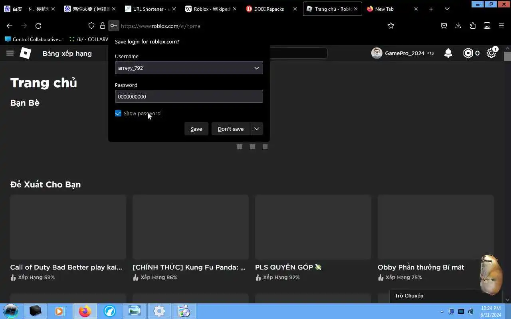This screenshot has height=319, width=511.
Task: Click the Firefox taskbar icon
Action: pyautogui.click(x=85, y=311)
